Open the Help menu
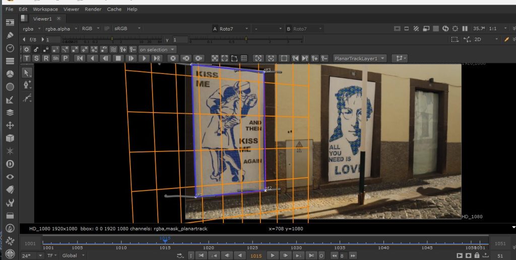 [132, 9]
